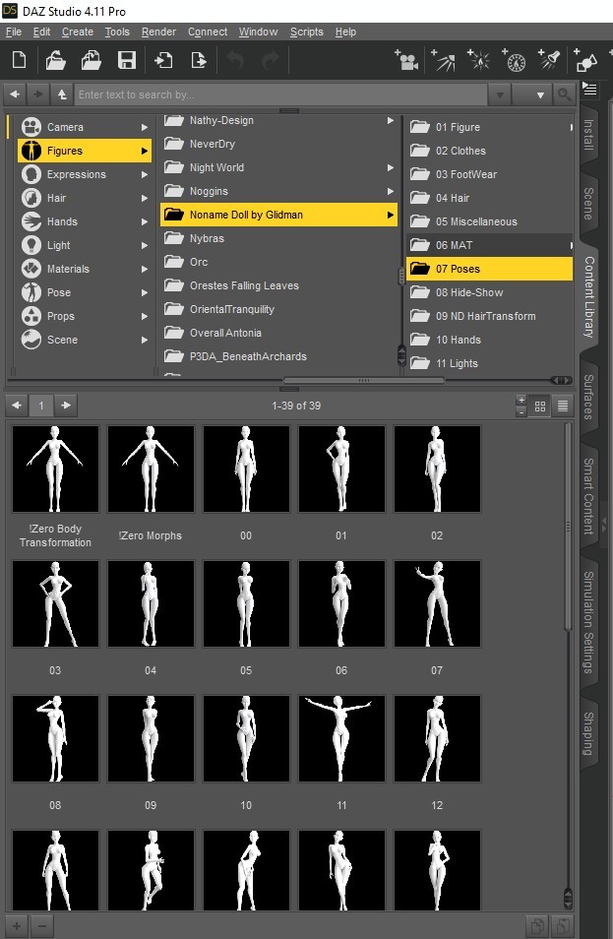Select pose thumbnail 07
Image resolution: width=613 pixels, height=939 pixels.
pyautogui.click(x=437, y=603)
